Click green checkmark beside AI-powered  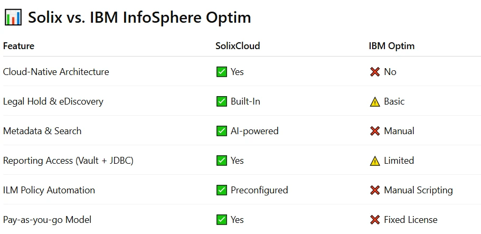(221, 131)
